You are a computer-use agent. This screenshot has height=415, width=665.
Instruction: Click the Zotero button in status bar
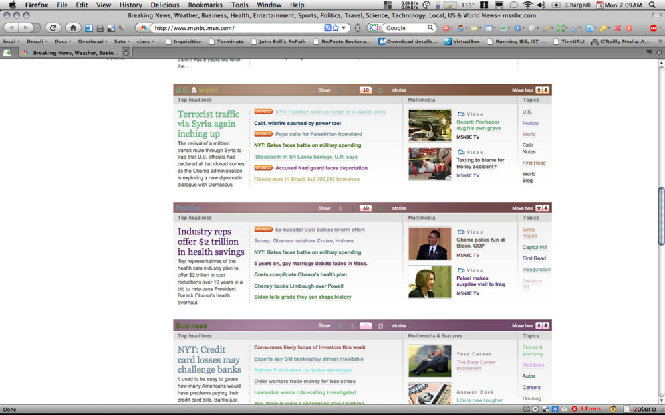tap(644, 409)
